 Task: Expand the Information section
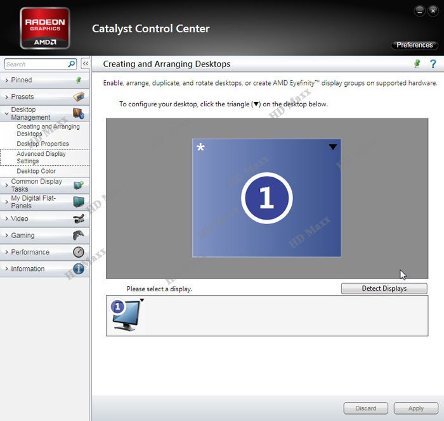pos(45,268)
